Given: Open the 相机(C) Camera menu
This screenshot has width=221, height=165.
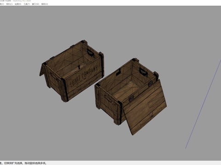Looking at the screenshot, I should [9, 4].
